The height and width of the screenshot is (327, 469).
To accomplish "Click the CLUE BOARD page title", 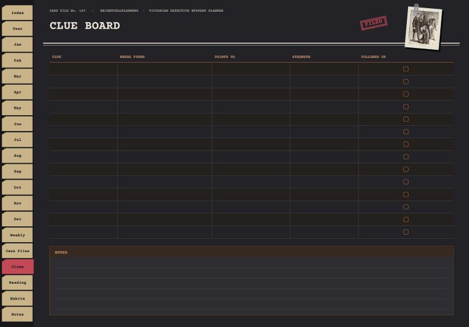I will tap(84, 26).
